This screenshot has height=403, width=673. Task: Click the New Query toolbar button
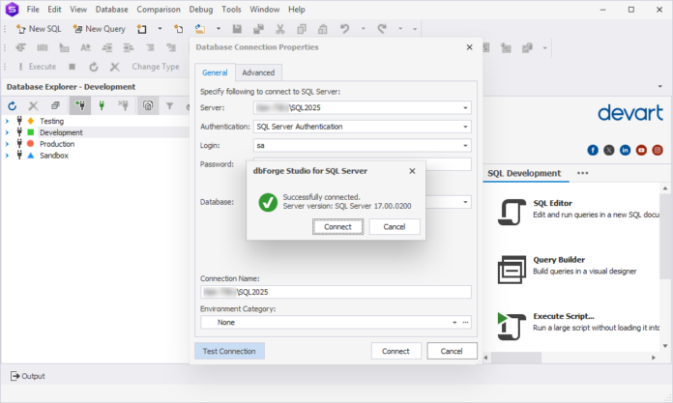point(100,29)
